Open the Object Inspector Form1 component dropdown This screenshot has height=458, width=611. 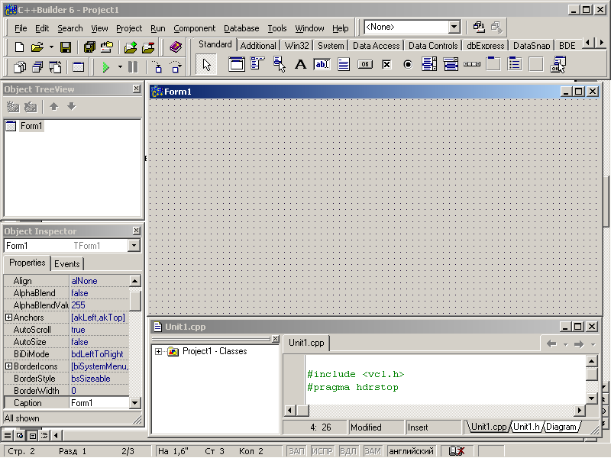tap(134, 245)
